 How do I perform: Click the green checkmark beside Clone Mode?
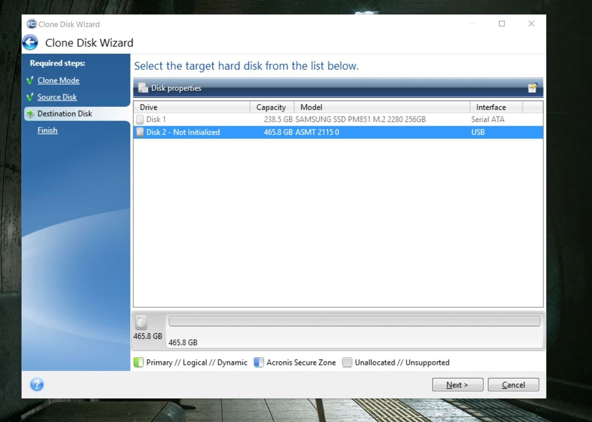30,80
